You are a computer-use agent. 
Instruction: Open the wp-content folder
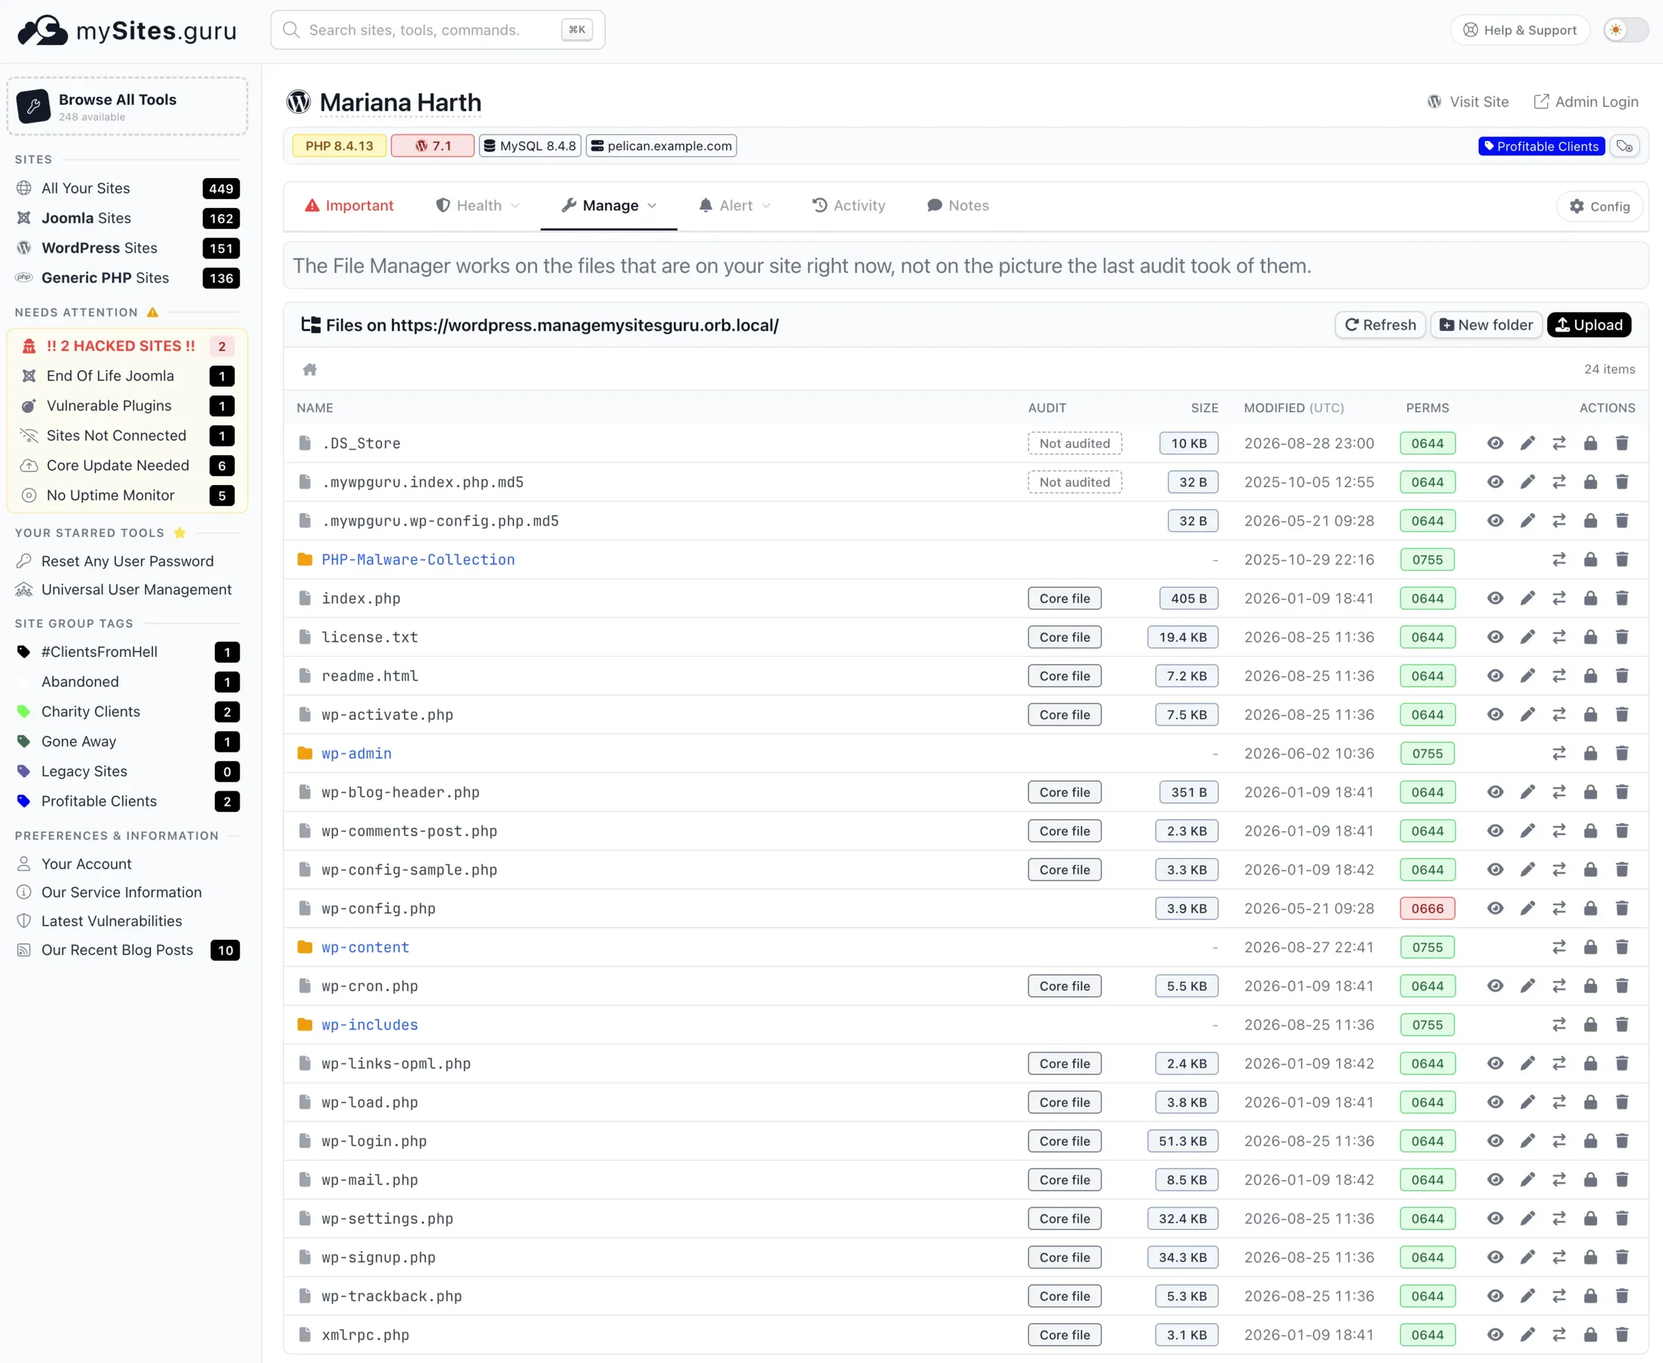pyautogui.click(x=365, y=947)
